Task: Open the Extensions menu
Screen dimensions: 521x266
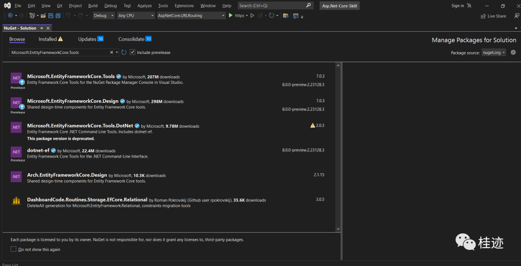Action: tap(184, 6)
